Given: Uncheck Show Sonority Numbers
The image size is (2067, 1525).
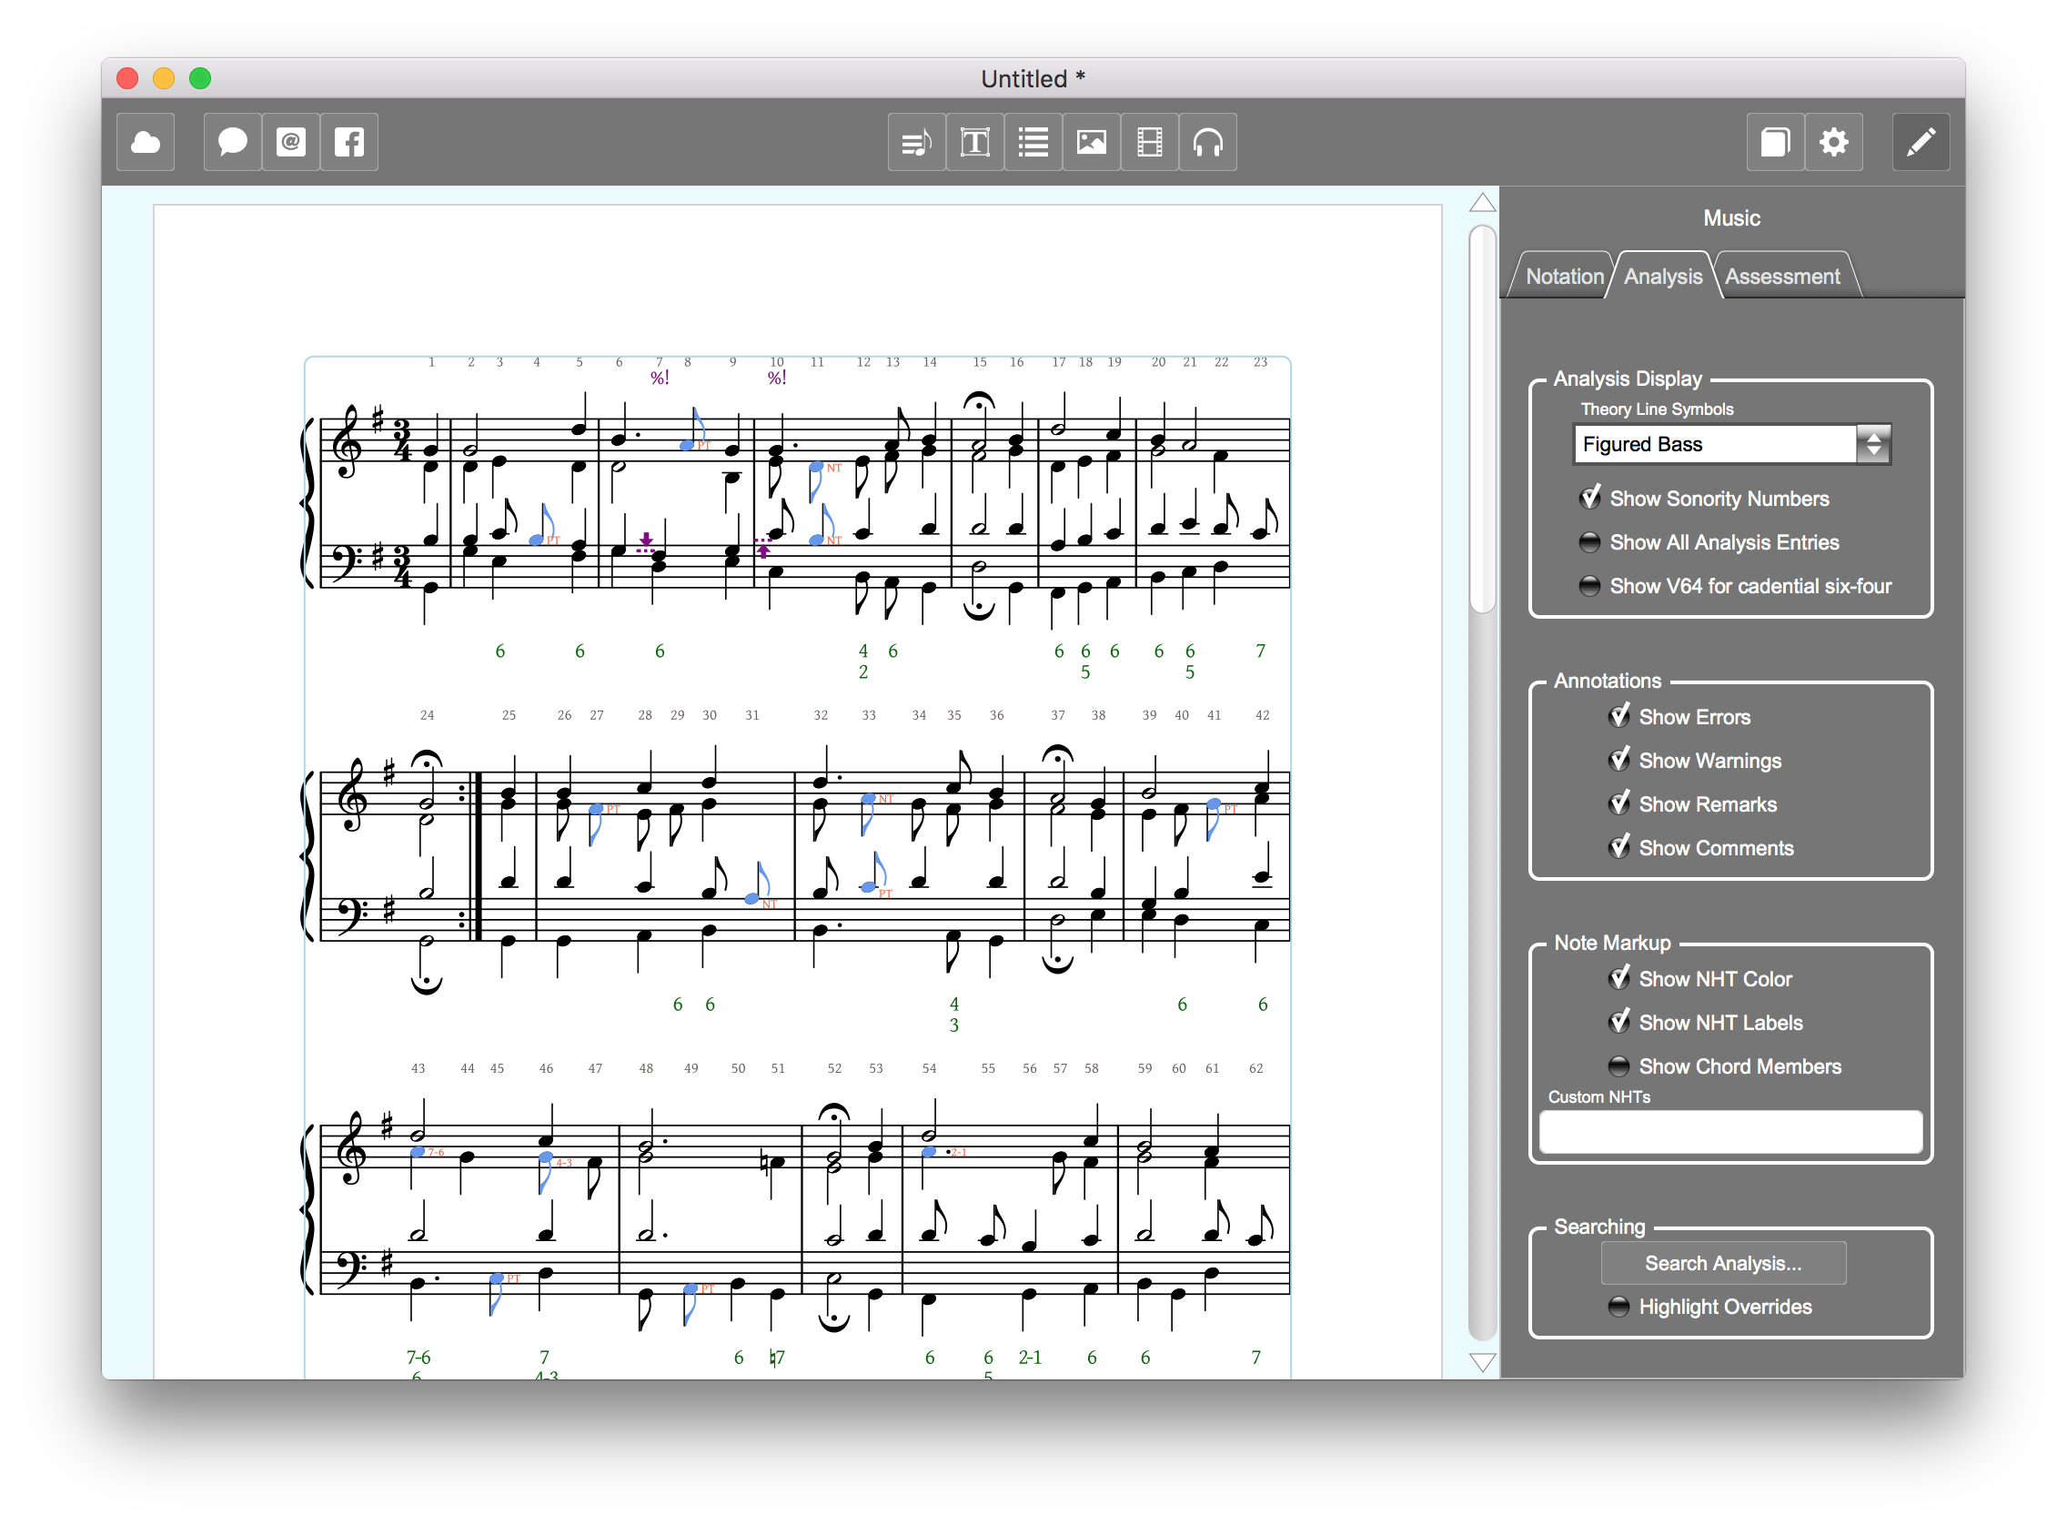Looking at the screenshot, I should 1590,499.
